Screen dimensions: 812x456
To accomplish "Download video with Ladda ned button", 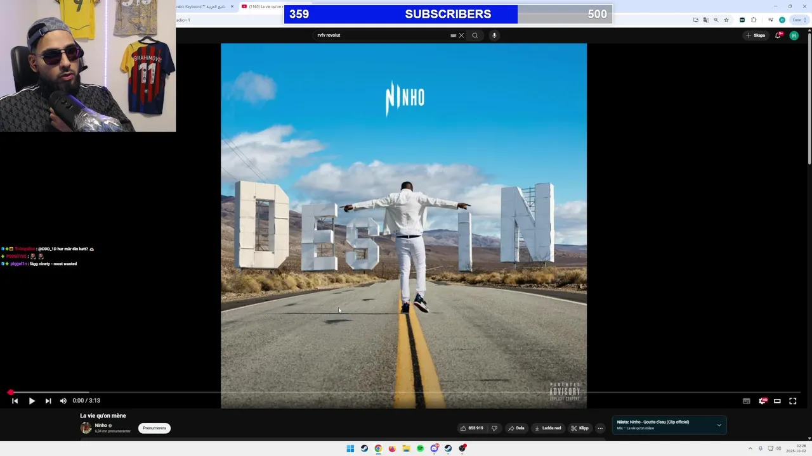I will click(x=548, y=428).
